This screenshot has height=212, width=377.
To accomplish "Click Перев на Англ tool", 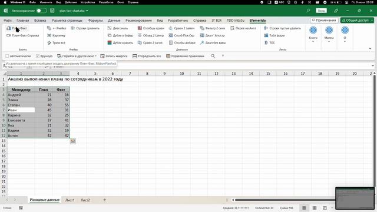I will pos(243,28).
